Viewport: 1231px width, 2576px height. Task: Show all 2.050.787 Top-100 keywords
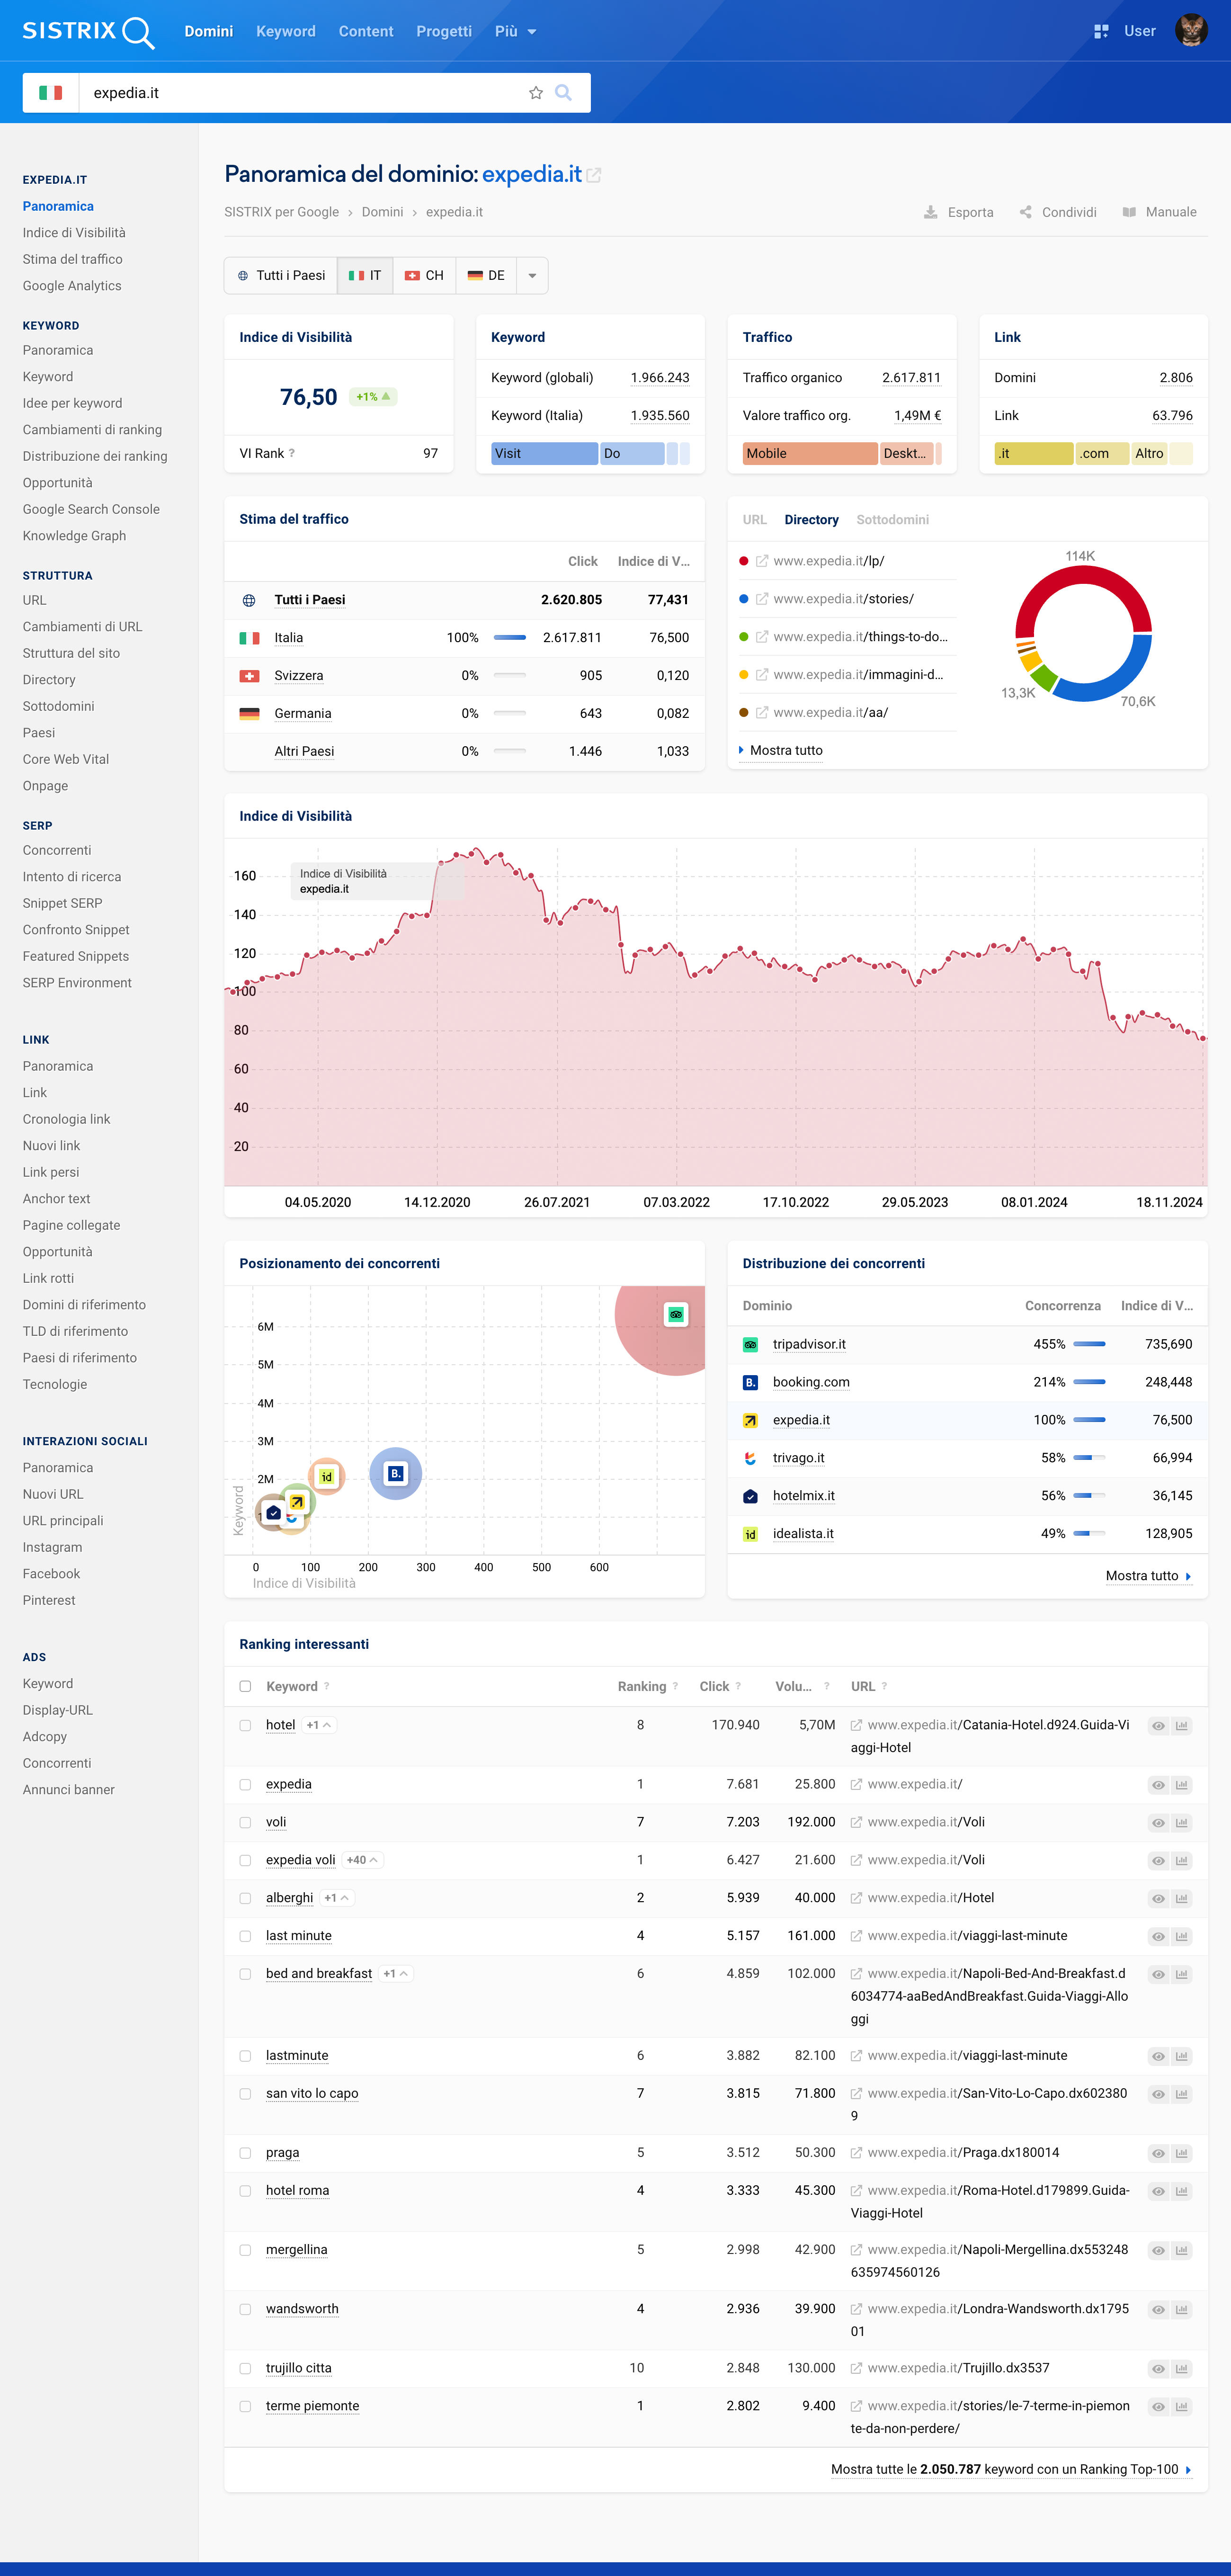tap(1011, 2469)
